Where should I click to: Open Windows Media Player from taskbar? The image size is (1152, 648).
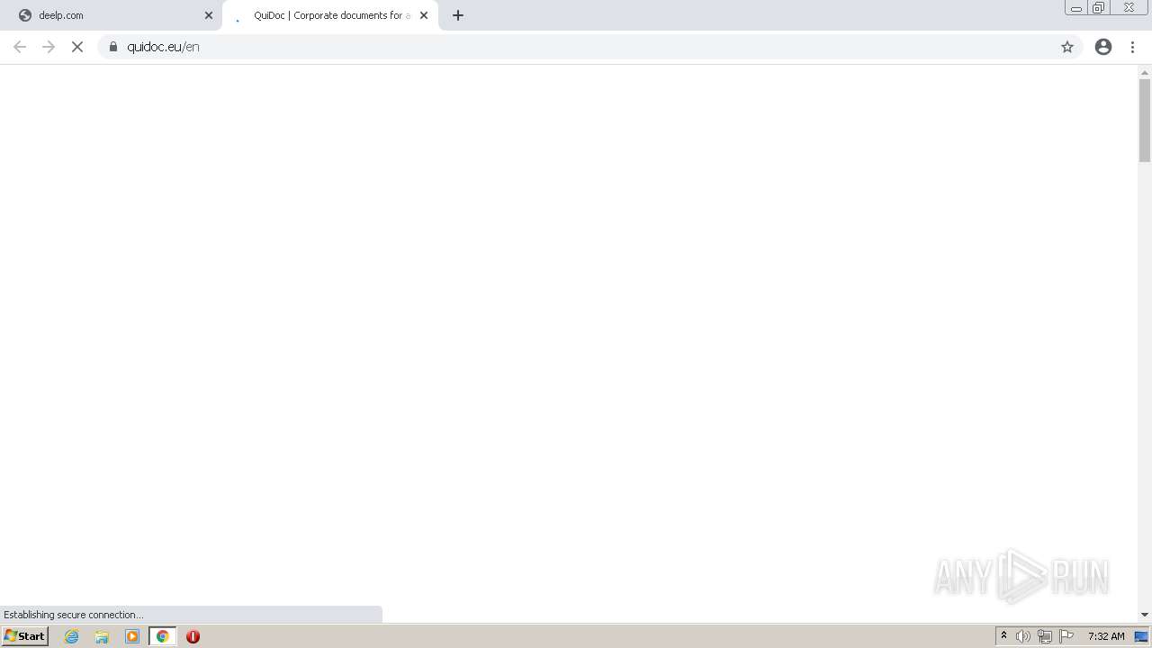pos(132,636)
